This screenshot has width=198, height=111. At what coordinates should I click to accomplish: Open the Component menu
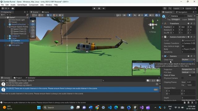coord(34,5)
